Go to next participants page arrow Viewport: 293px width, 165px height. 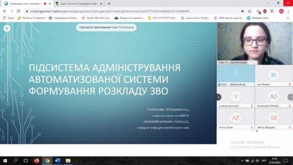[x=290, y=97]
